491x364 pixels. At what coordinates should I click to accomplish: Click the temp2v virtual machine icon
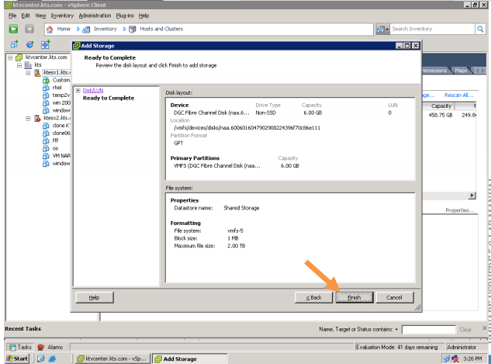pos(46,95)
